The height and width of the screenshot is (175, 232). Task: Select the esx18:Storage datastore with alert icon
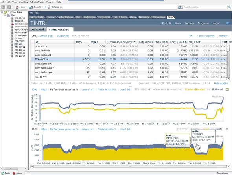tap(12, 24)
